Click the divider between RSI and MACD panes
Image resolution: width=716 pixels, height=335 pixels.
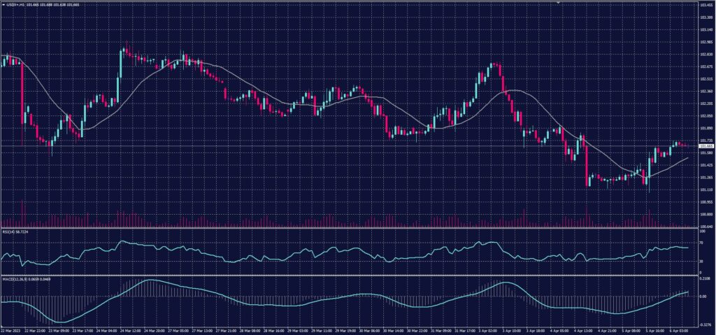[350, 275]
